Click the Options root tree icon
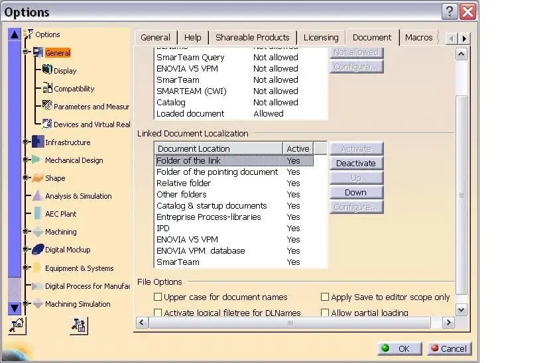 click(x=29, y=34)
